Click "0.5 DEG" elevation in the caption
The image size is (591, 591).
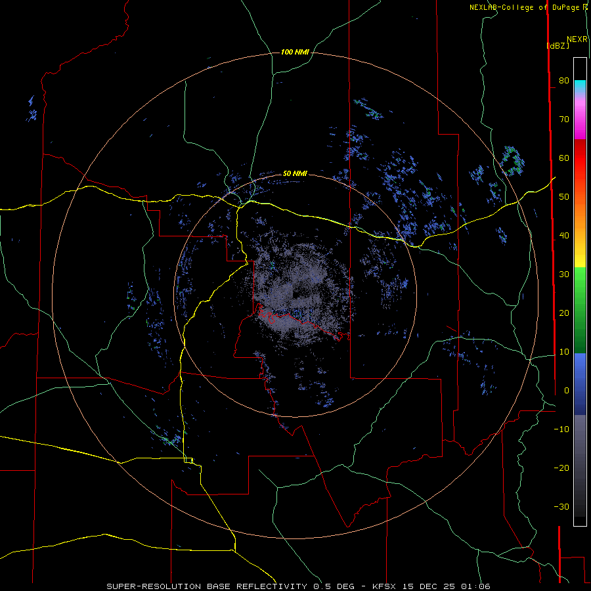334,586
